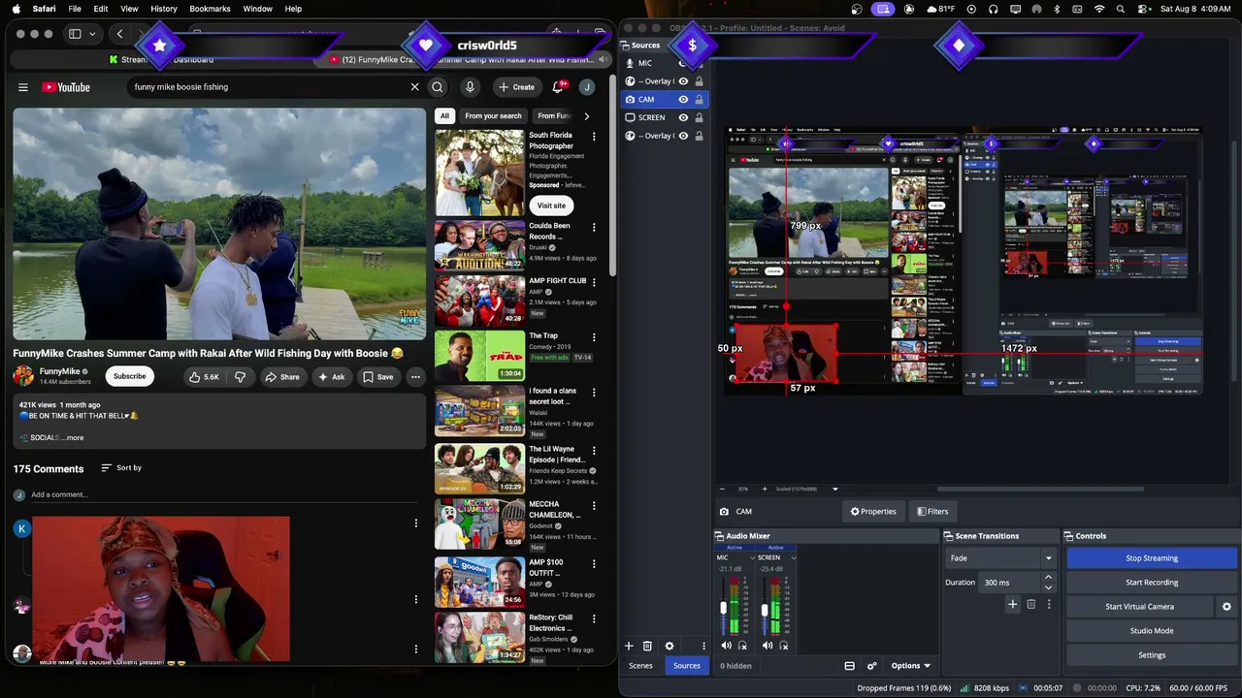Like the FunnyMike video
The width and height of the screenshot is (1242, 698).
(204, 377)
